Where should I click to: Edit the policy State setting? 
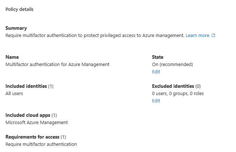coord(156,72)
